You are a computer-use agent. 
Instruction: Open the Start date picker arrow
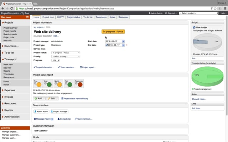coord(123,41)
